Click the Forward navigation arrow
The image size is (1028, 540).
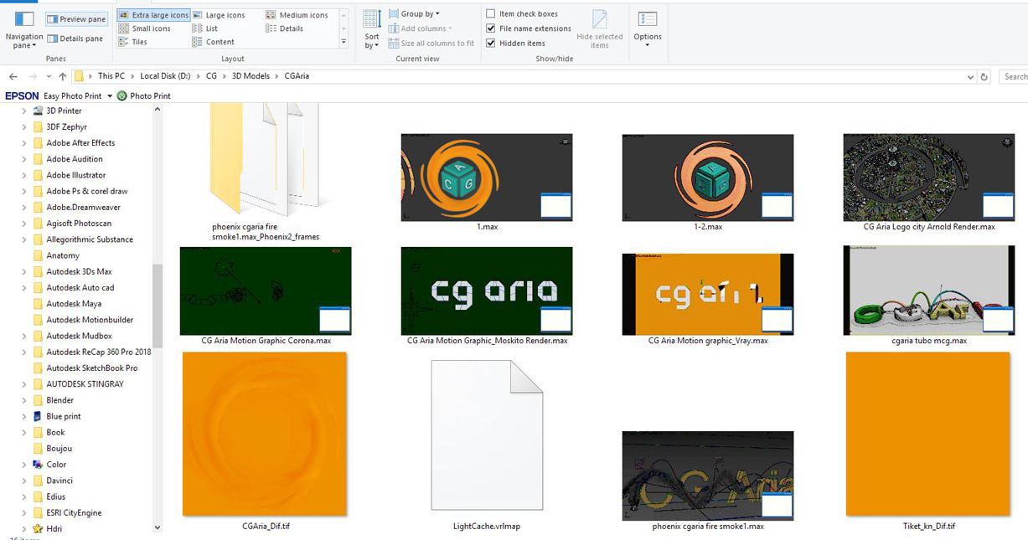(x=33, y=76)
